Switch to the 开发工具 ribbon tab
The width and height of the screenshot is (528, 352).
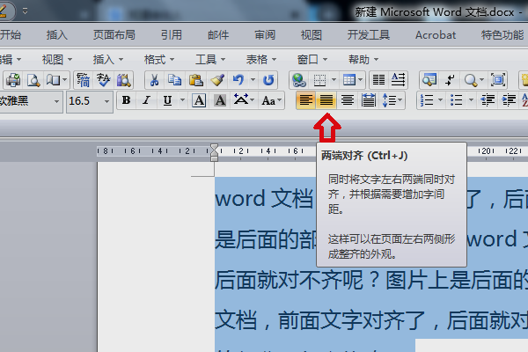point(369,34)
